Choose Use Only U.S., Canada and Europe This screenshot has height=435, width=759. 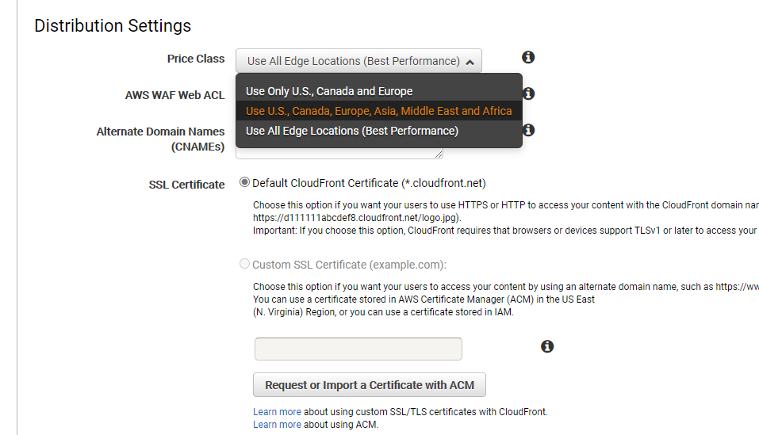click(378, 91)
